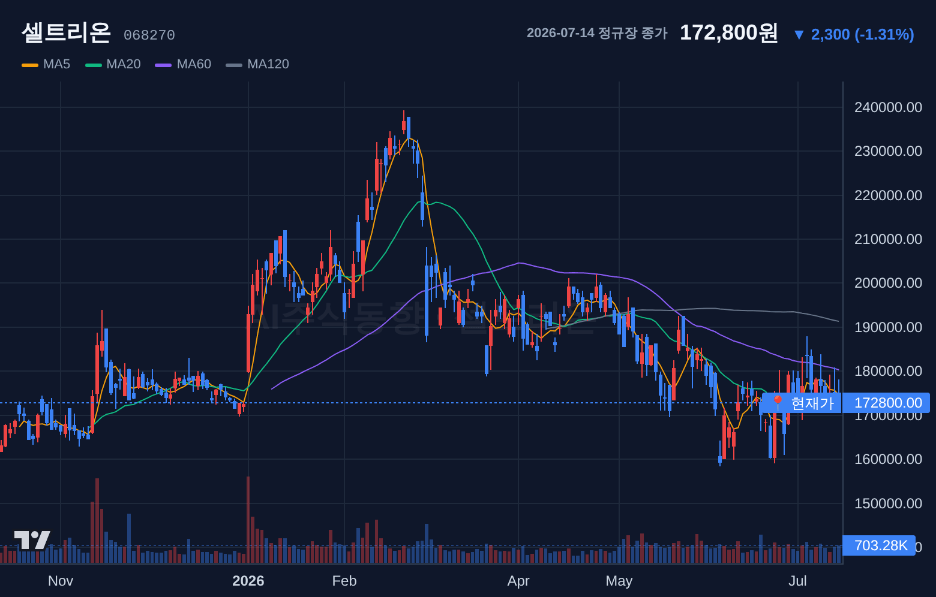Click the red pin icon on the 현재가 label

778,403
